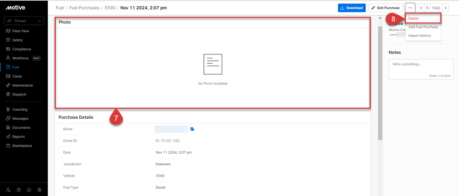This screenshot has width=459, height=196.
Task: Click the No Photo placeholder icon
Action: [x=213, y=65]
